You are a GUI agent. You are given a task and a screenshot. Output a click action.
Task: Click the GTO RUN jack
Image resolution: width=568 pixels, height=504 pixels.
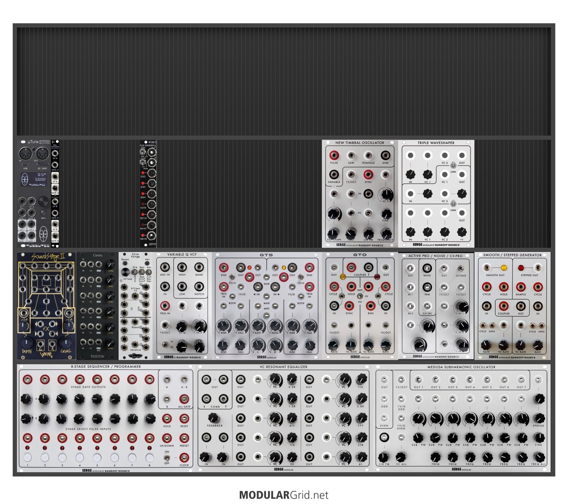click(x=371, y=306)
